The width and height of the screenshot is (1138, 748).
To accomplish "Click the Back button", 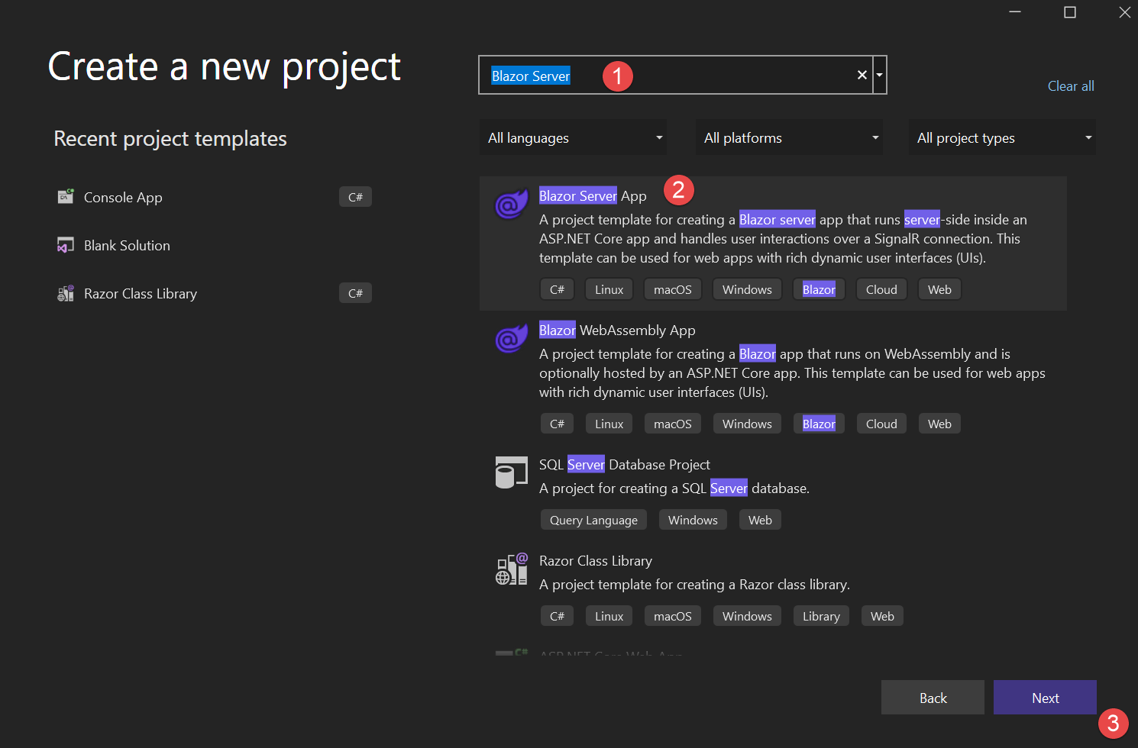I will pos(933,698).
